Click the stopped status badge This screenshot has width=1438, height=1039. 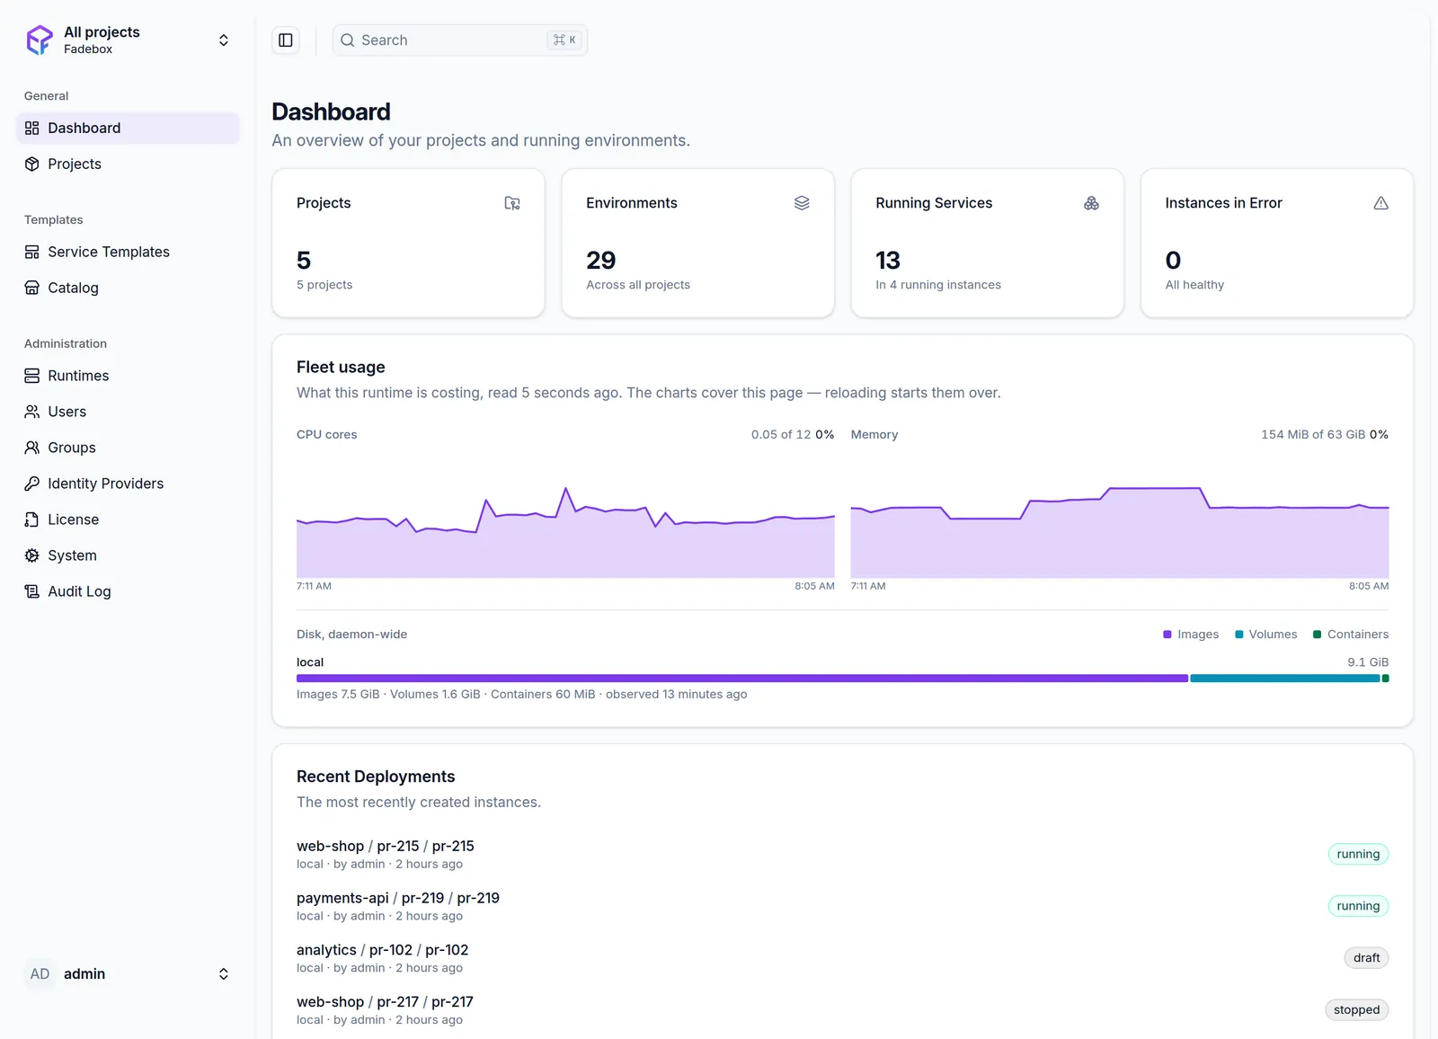[x=1357, y=1010]
